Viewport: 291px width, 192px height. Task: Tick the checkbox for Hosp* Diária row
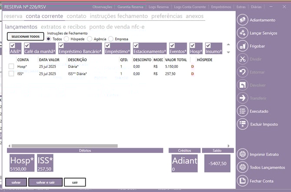point(11,66)
